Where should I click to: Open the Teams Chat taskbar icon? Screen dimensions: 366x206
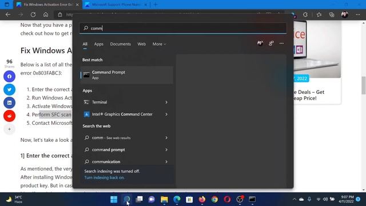(152, 199)
